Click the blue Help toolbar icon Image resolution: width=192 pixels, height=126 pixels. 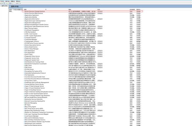[x=10, y=3]
